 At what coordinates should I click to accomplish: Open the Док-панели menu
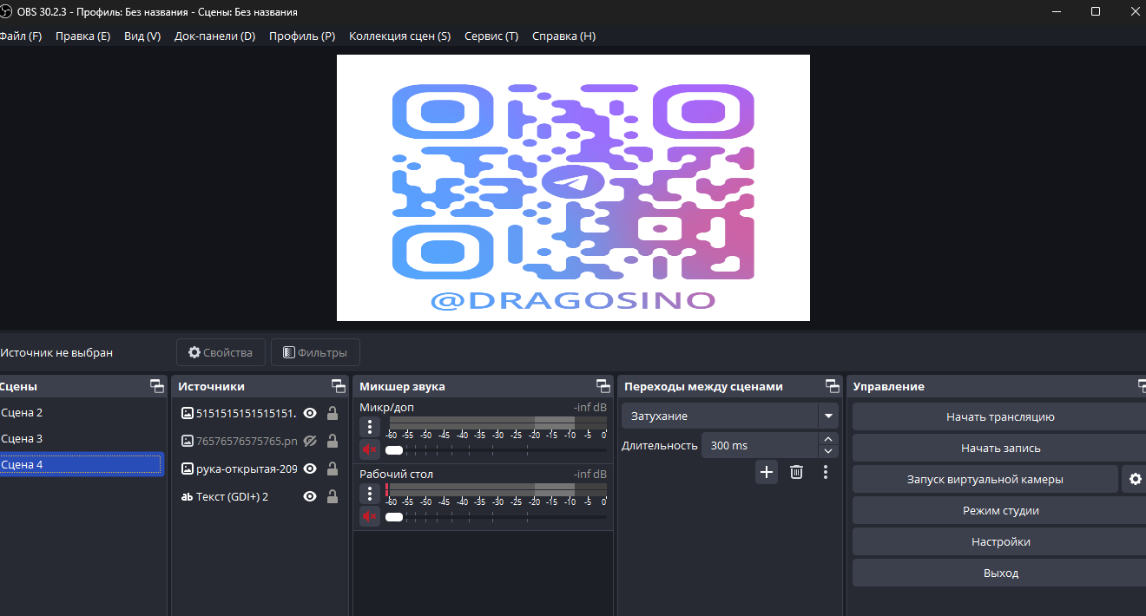pyautogui.click(x=214, y=36)
